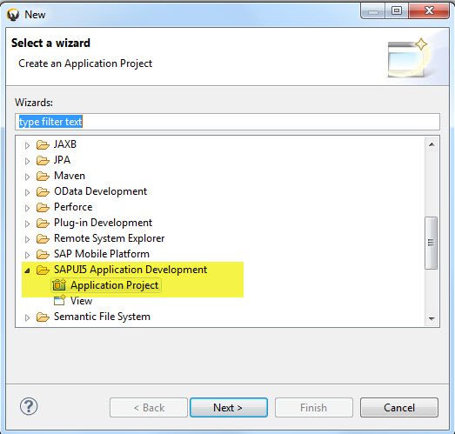Click the Semantic File System folder icon
Viewport: 455px width, 434px height.
[x=43, y=317]
